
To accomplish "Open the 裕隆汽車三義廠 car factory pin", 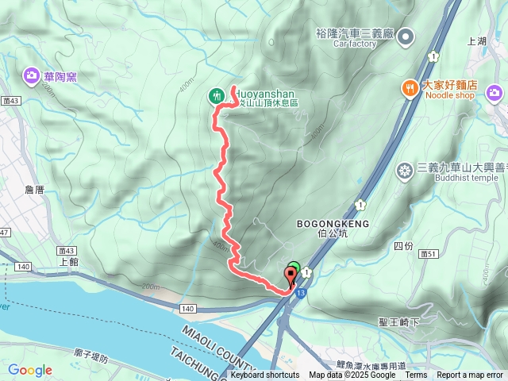I will coord(406,37).
